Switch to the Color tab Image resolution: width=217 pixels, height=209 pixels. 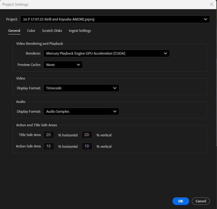point(31,31)
